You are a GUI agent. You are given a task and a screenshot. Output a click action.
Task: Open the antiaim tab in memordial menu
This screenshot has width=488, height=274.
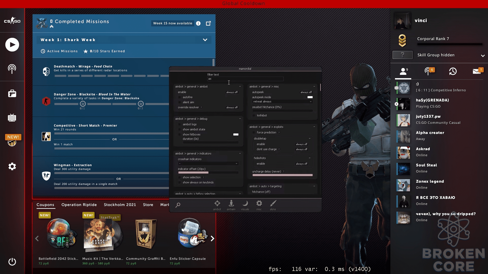(231, 205)
